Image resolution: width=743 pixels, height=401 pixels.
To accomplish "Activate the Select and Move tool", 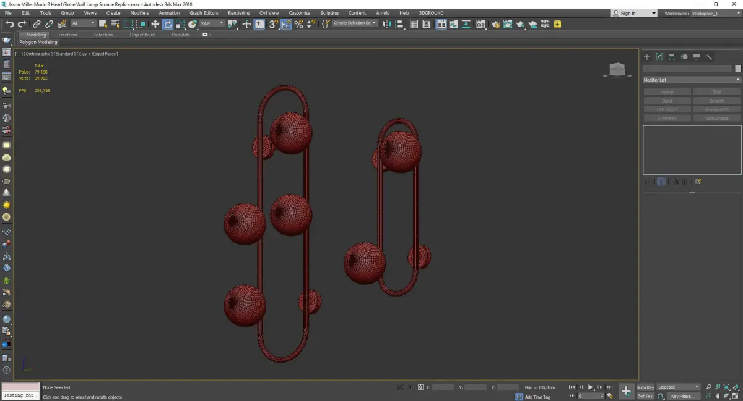I will pyautogui.click(x=155, y=24).
